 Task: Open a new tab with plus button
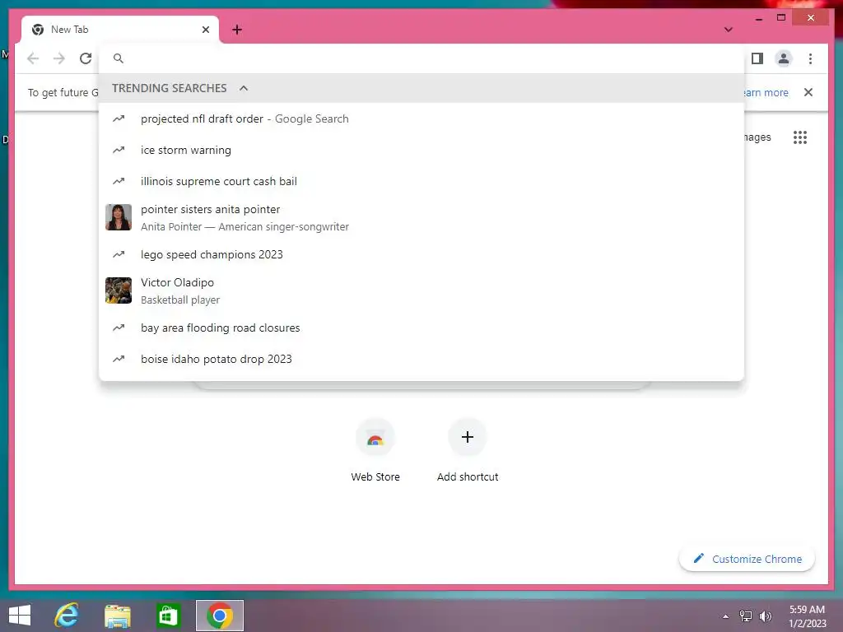(x=237, y=30)
